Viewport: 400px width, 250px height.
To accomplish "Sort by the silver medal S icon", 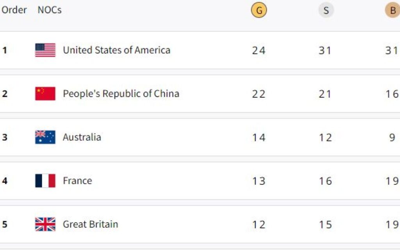I will (326, 11).
